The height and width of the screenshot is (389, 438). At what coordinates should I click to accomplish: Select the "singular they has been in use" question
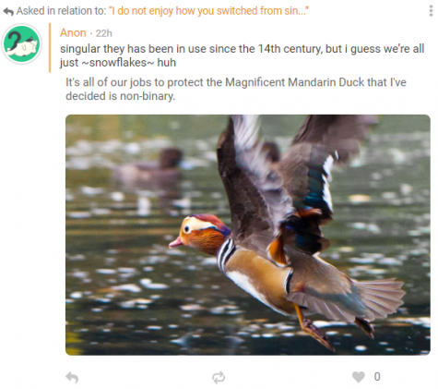pyautogui.click(x=242, y=55)
